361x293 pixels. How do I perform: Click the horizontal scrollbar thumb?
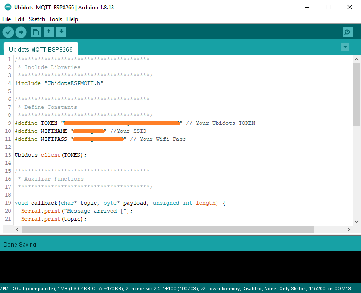tap(168, 229)
